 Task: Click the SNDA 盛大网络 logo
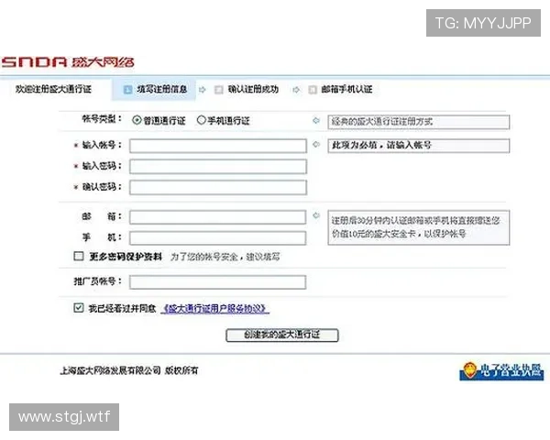coord(68,62)
